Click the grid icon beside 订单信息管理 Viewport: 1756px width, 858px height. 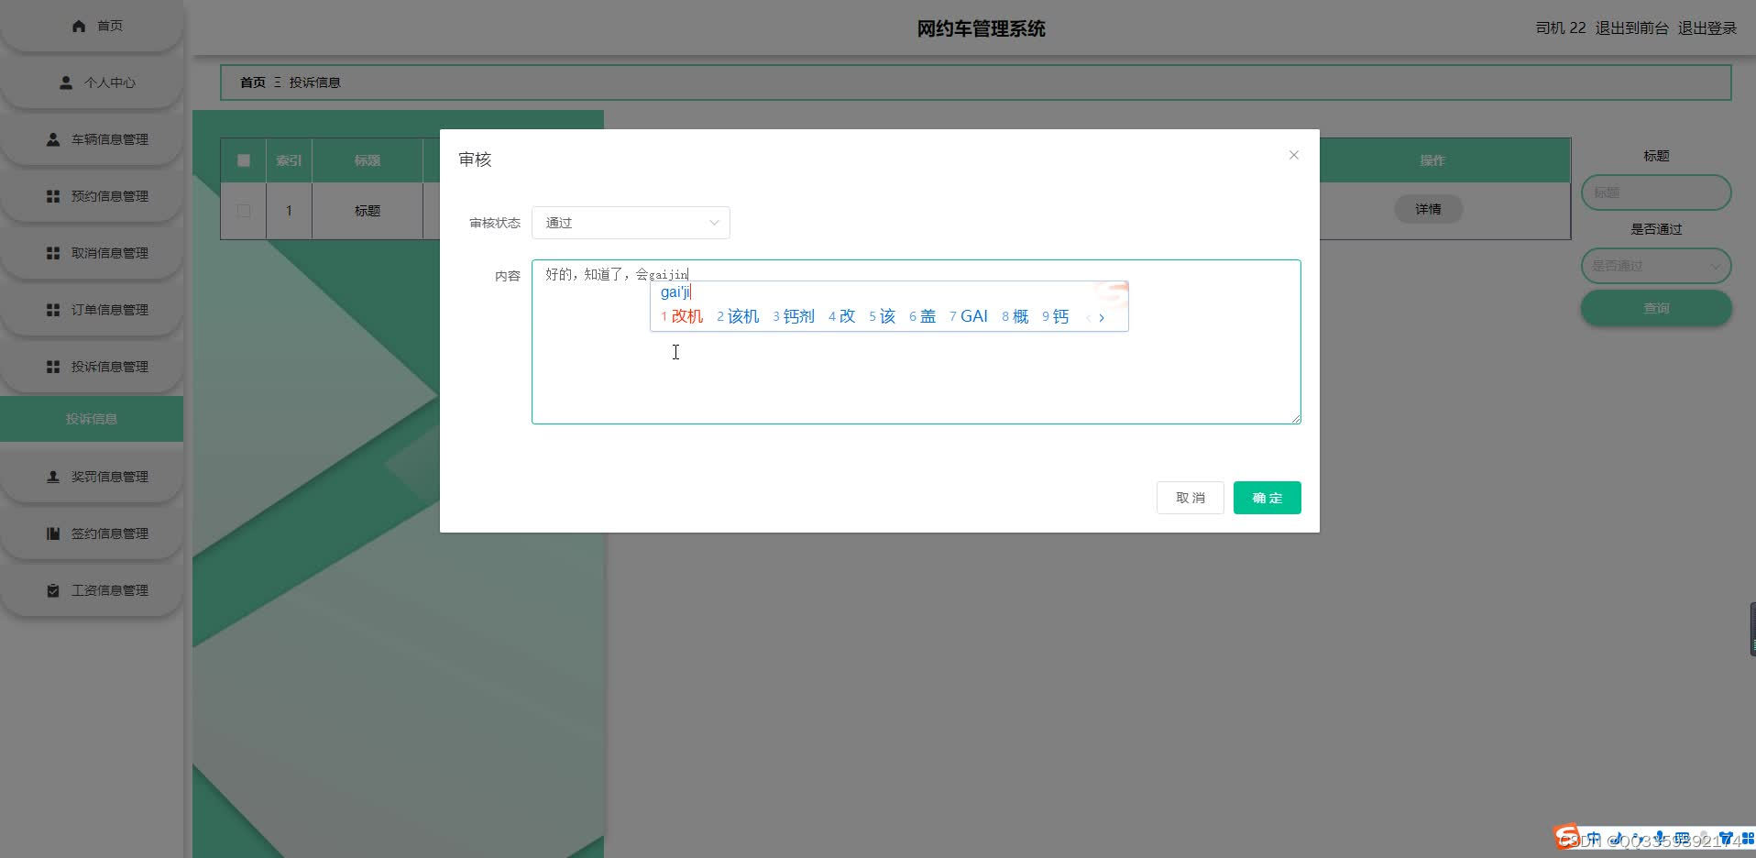[x=53, y=310]
